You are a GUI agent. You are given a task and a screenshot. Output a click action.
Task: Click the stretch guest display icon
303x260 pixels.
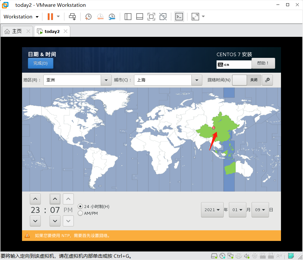coord(195,16)
